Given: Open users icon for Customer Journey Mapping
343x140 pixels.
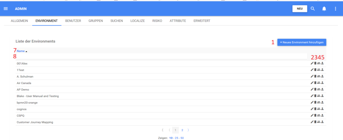Looking at the screenshot, I should (x=322, y=122).
